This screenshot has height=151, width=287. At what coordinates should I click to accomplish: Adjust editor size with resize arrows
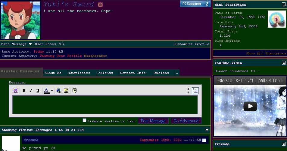click(x=188, y=91)
